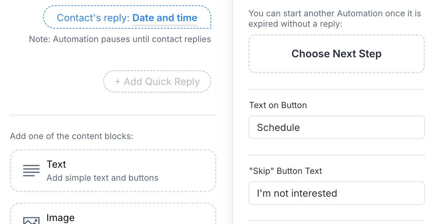Viewport: 434px width, 224px height.
Task: Click the separator line below Add Quick Reply
Action: pos(113,115)
